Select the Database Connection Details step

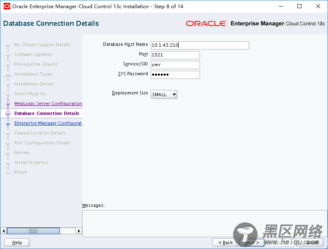[47, 113]
